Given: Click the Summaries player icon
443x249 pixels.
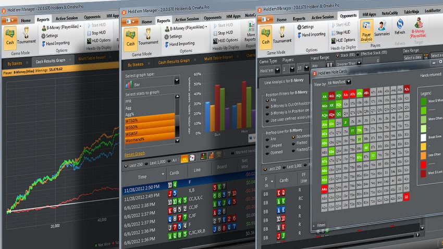Looking at the screenshot, I should [382, 28].
